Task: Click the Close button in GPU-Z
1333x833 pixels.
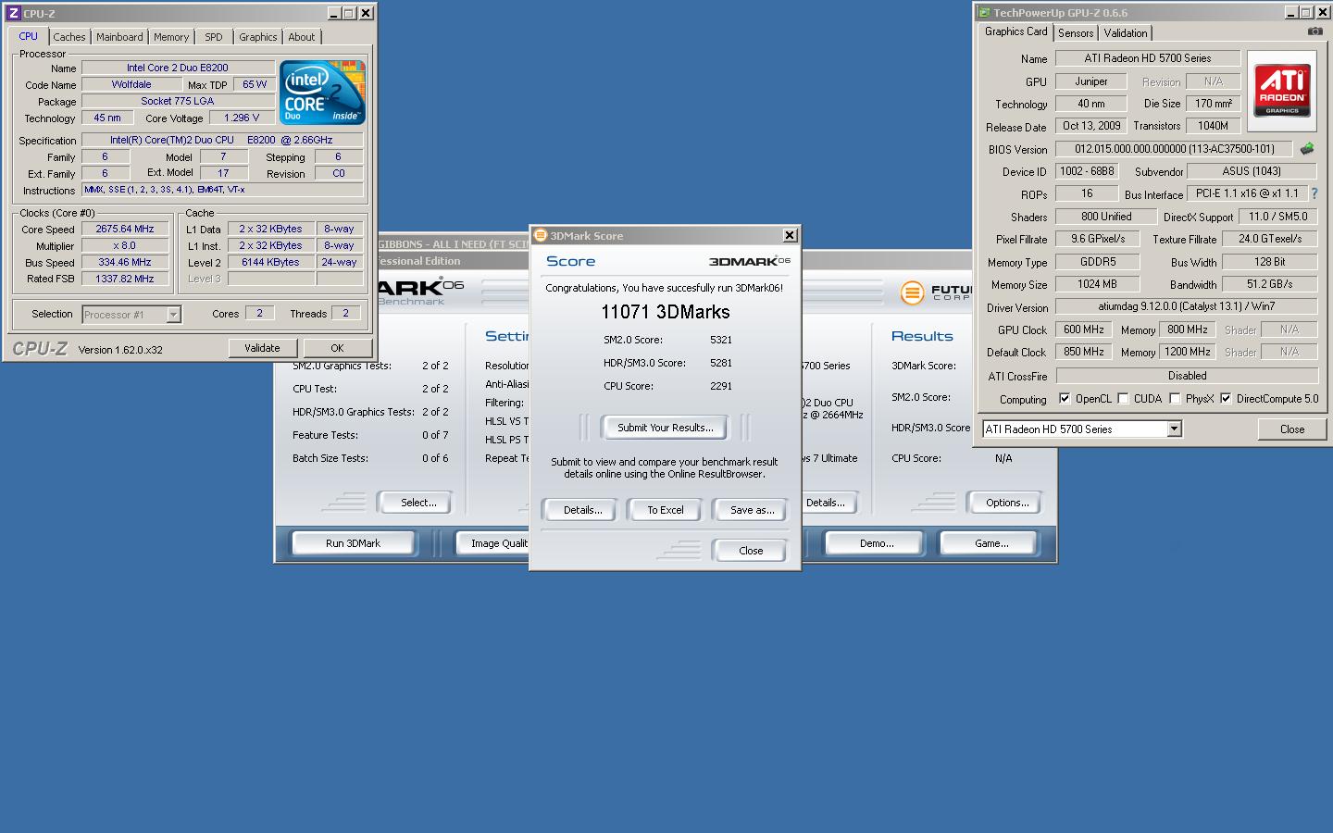Action: point(1292,429)
